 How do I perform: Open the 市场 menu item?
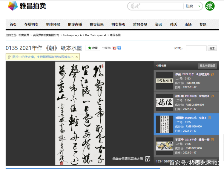coord(188,24)
